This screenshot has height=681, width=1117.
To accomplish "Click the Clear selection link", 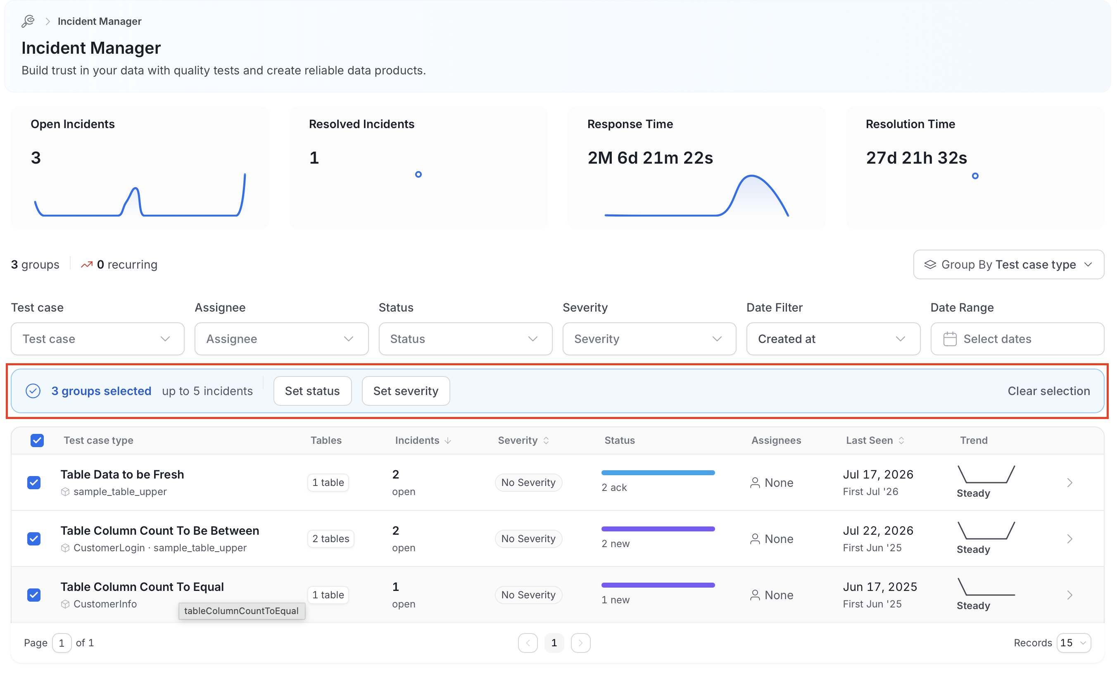I will 1048,391.
